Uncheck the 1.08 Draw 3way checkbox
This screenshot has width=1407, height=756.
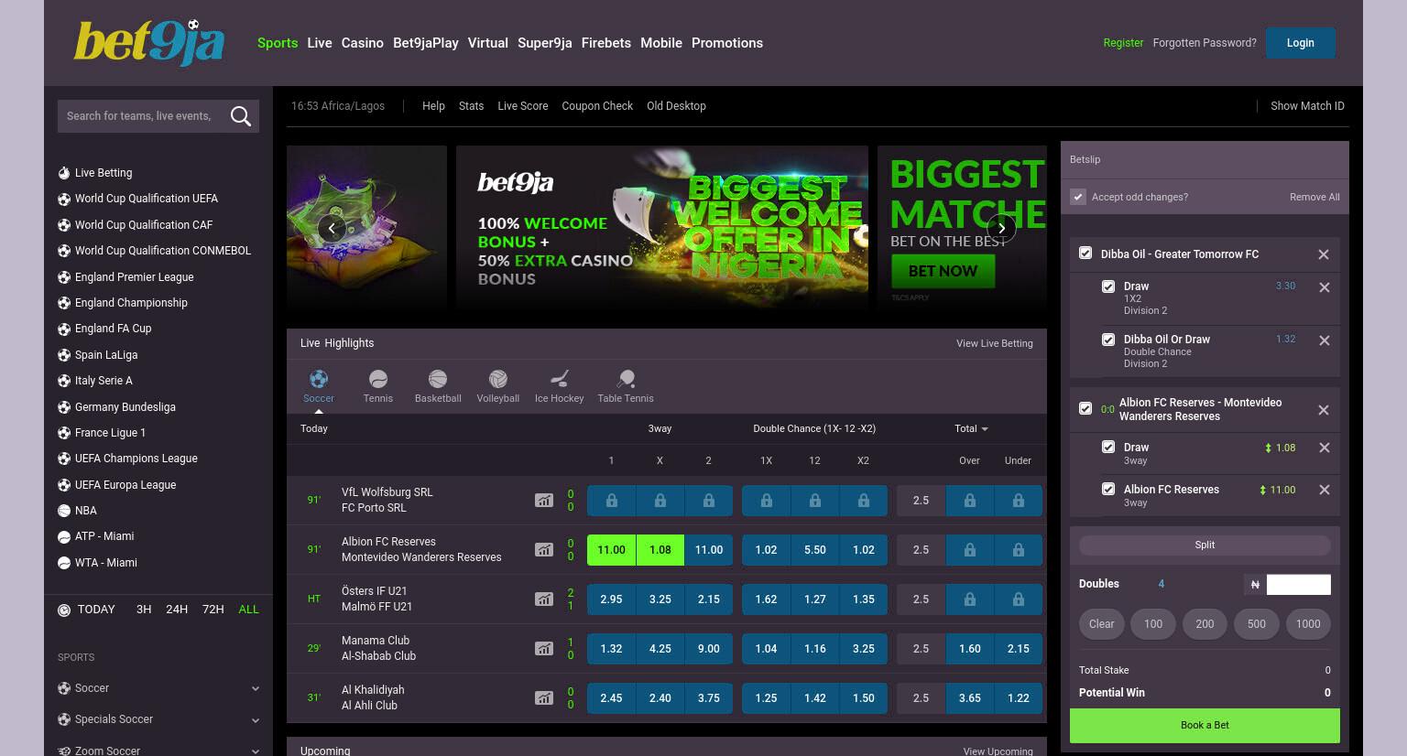(1108, 448)
